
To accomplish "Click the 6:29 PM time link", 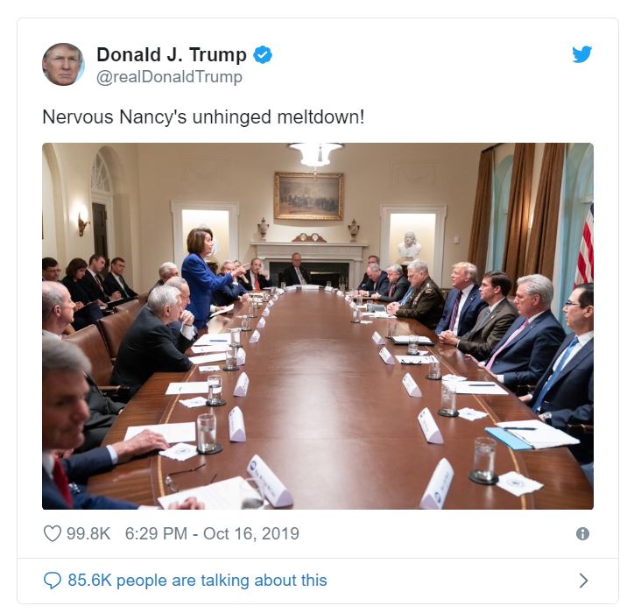I will pos(156,533).
